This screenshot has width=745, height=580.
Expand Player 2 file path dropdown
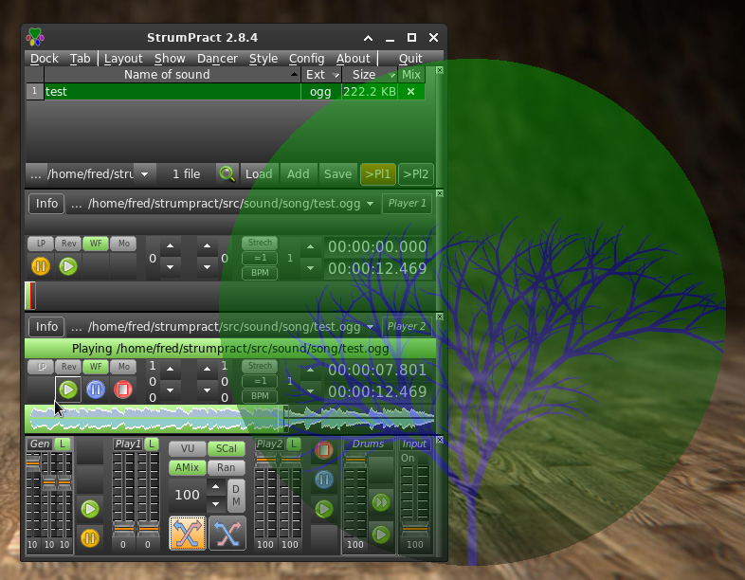tap(370, 327)
